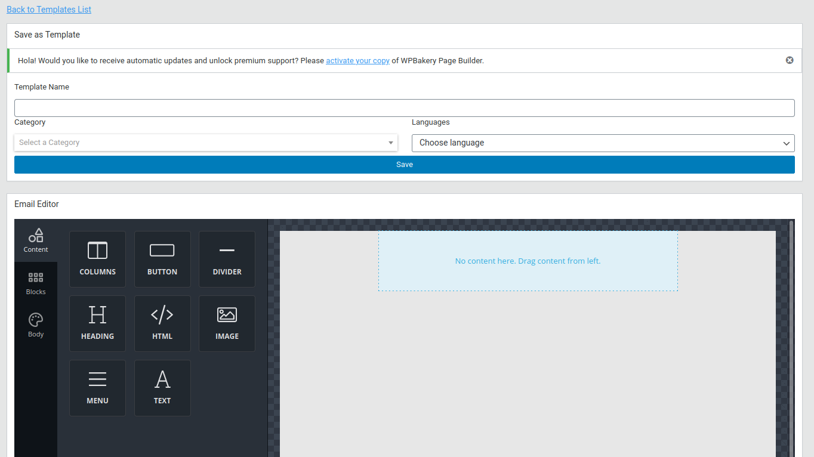Switch to the Blocks tab
The width and height of the screenshot is (814, 457).
[x=36, y=283]
